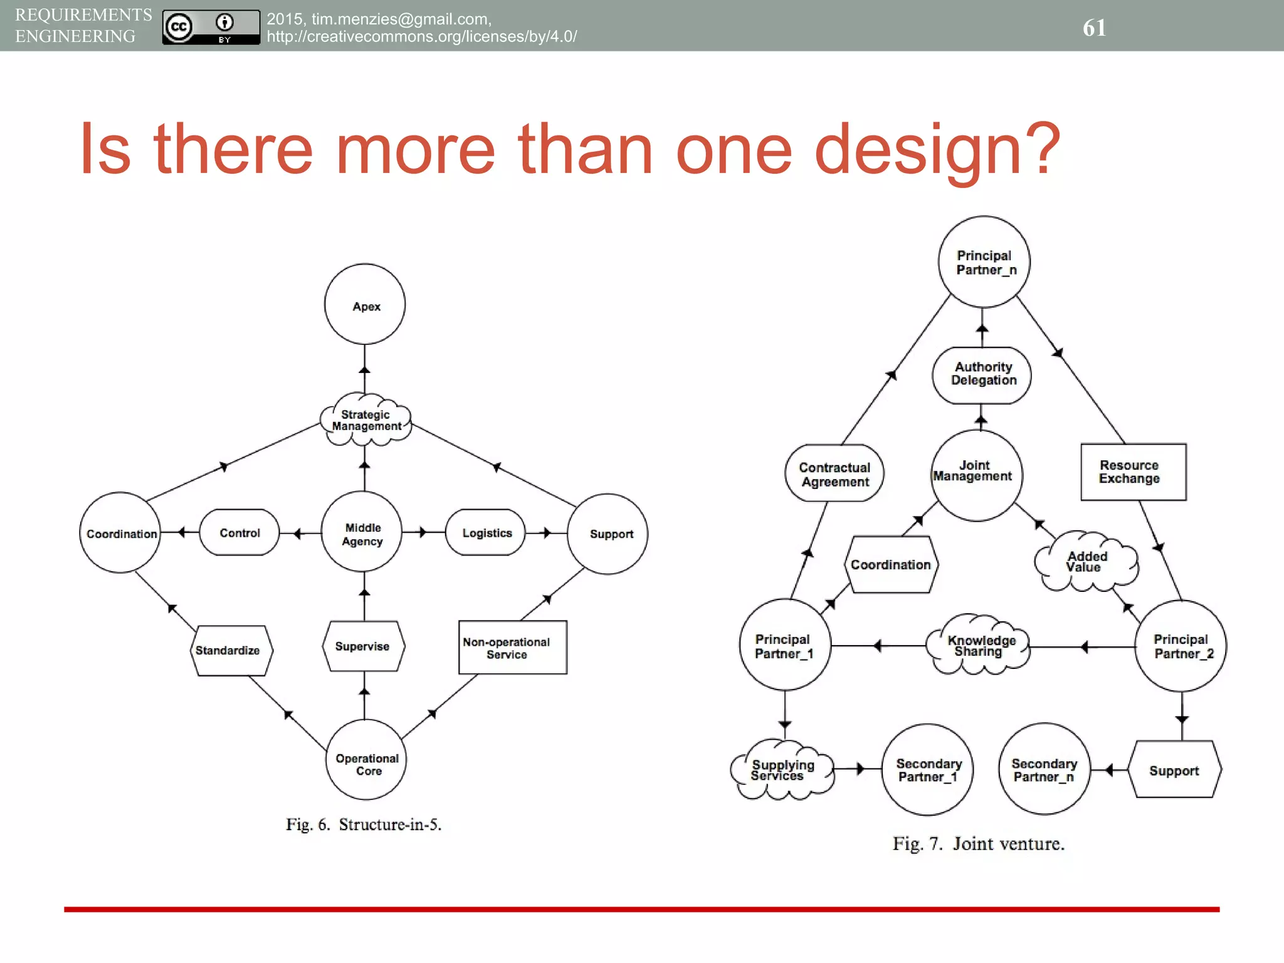Select the Joint Management circle
1284x963 pixels.
[x=976, y=475]
